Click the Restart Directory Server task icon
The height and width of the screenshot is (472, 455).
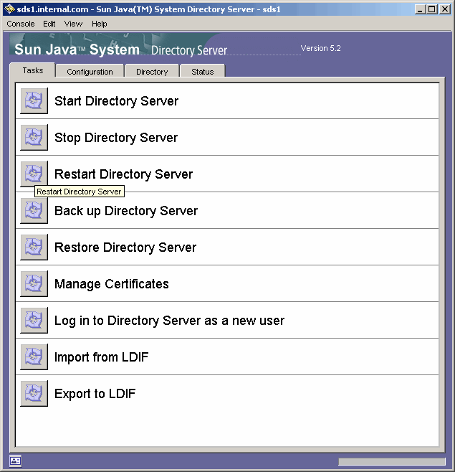point(34,174)
